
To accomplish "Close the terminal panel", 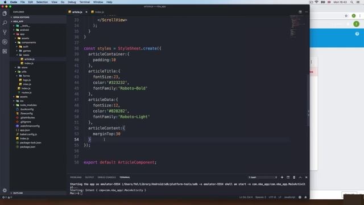I will (x=306, y=177).
